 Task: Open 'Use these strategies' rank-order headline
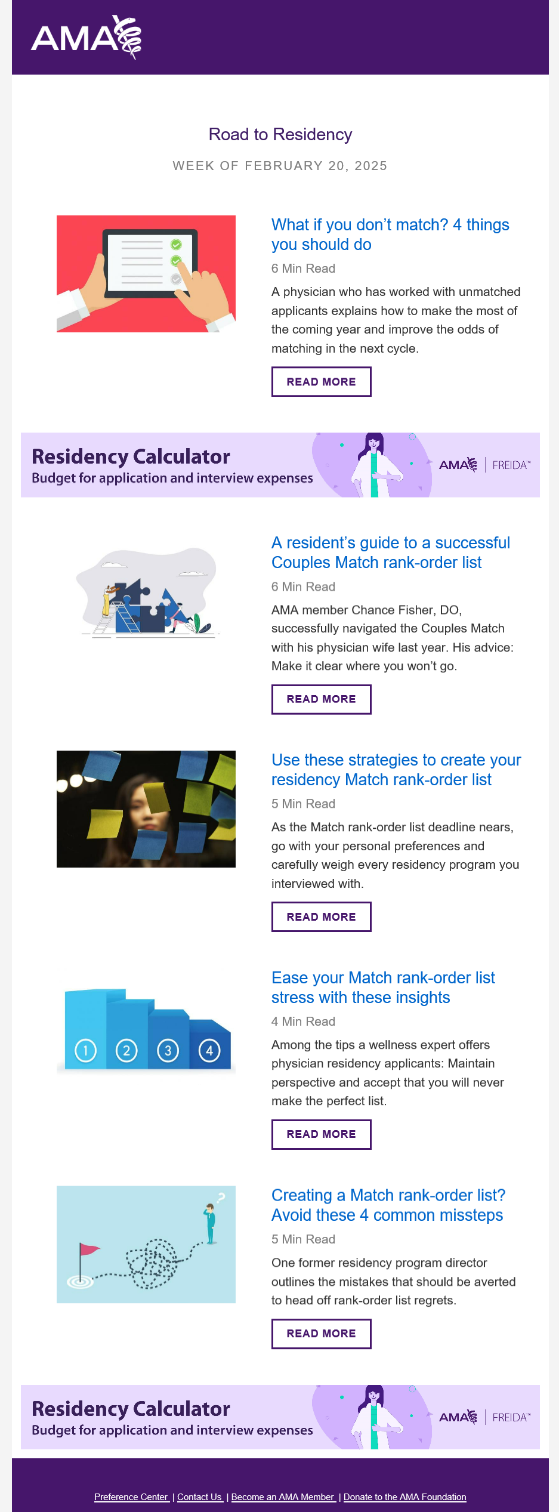click(396, 770)
